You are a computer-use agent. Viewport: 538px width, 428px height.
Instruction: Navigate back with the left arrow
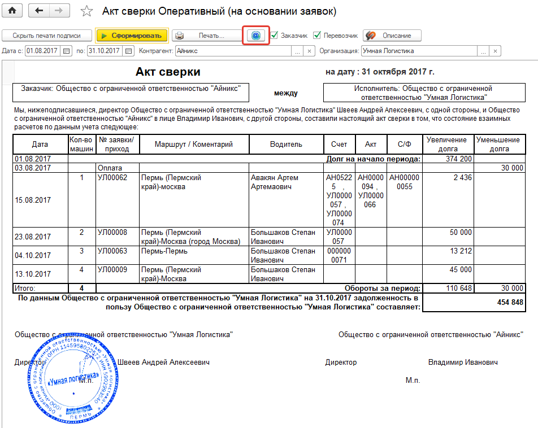39,11
